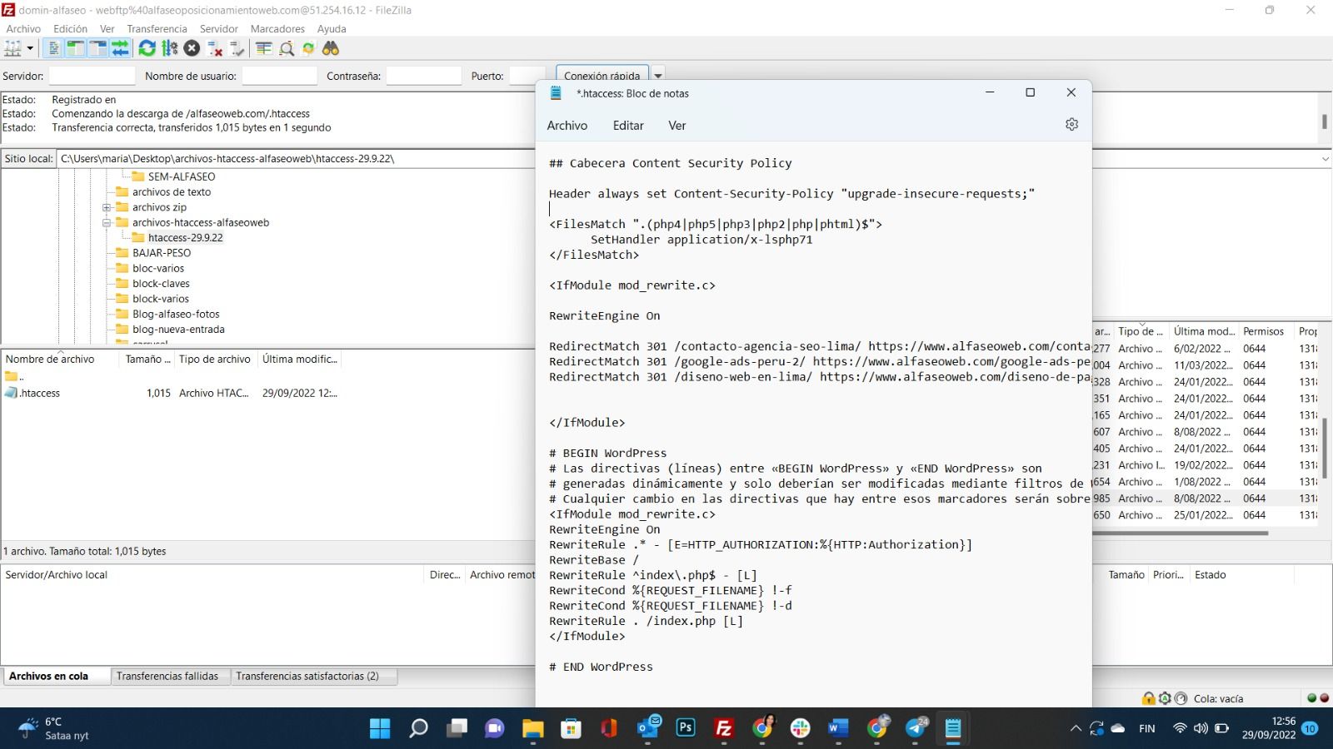
Task: Open the Site Manager icon in FileZilla
Action: tap(13, 48)
